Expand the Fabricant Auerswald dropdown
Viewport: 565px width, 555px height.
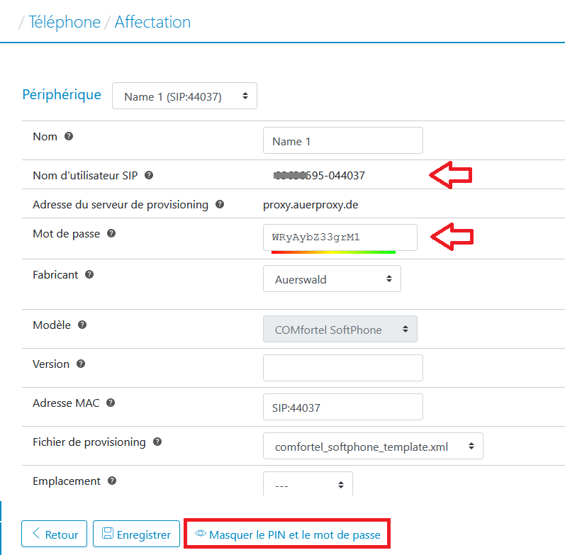coord(332,279)
